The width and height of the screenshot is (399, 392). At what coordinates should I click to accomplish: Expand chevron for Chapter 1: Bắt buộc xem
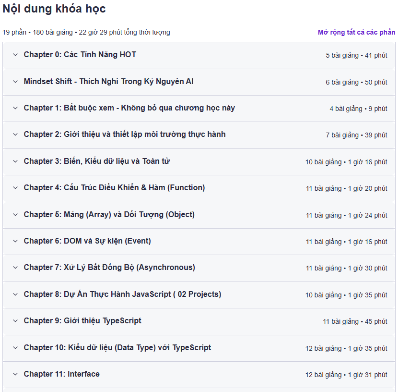pyautogui.click(x=15, y=108)
